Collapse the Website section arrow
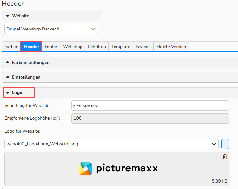The height and width of the screenshot is (189, 238). click(x=8, y=16)
